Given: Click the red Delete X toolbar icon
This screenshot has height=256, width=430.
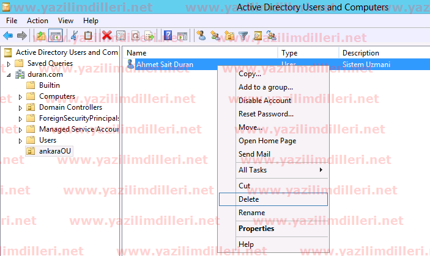Looking at the screenshot, I should pyautogui.click(x=107, y=36).
